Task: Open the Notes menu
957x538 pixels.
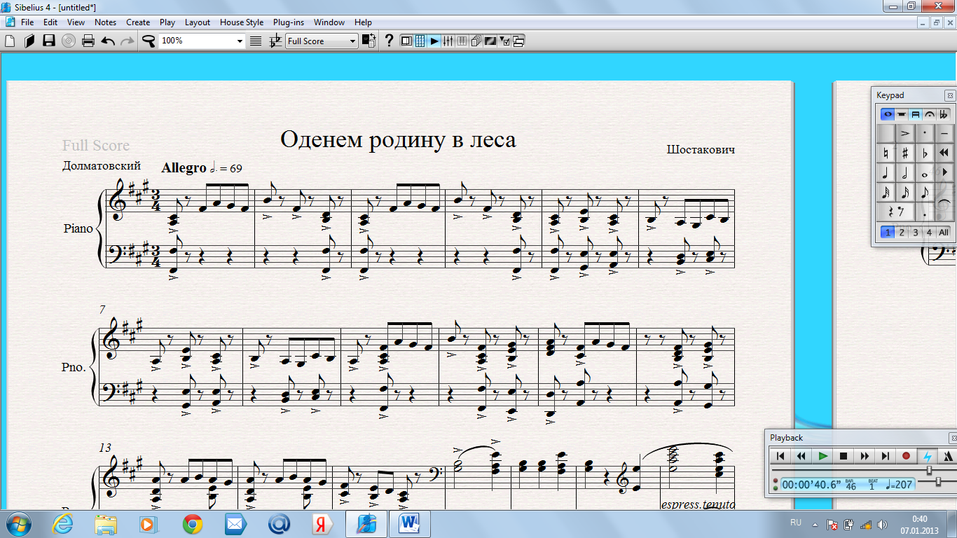Action: point(105,22)
